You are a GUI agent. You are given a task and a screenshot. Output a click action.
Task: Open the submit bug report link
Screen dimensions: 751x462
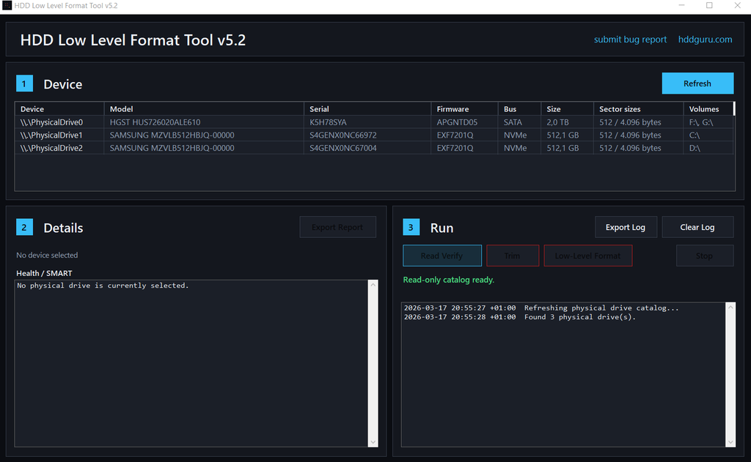click(630, 40)
